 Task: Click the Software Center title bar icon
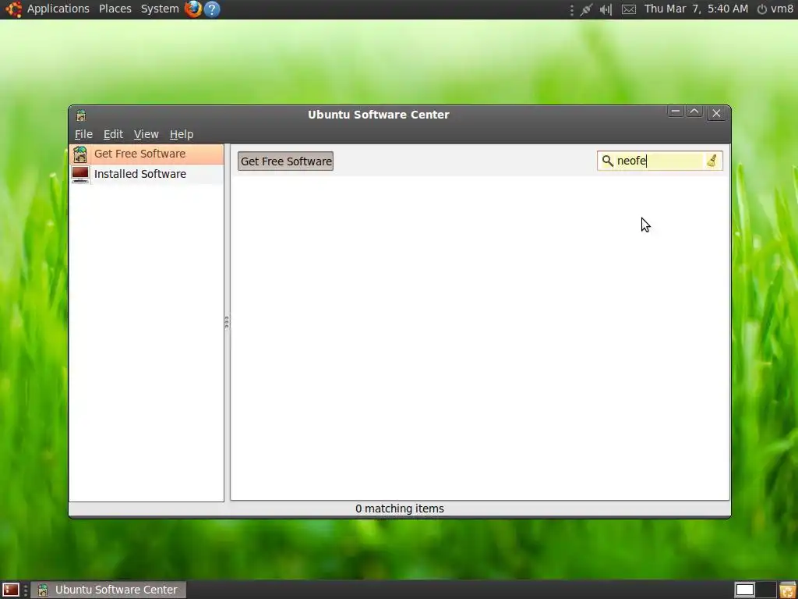coord(81,115)
